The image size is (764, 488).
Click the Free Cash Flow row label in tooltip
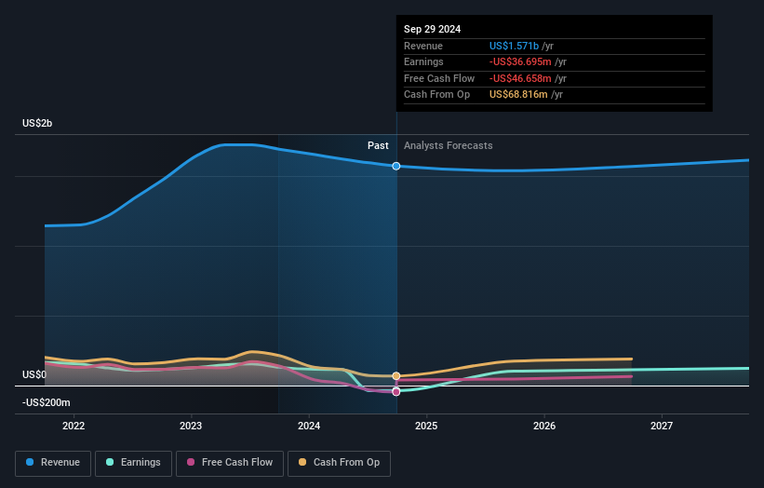[439, 78]
